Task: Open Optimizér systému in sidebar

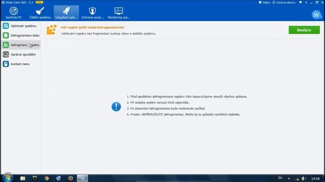Action: [21, 26]
